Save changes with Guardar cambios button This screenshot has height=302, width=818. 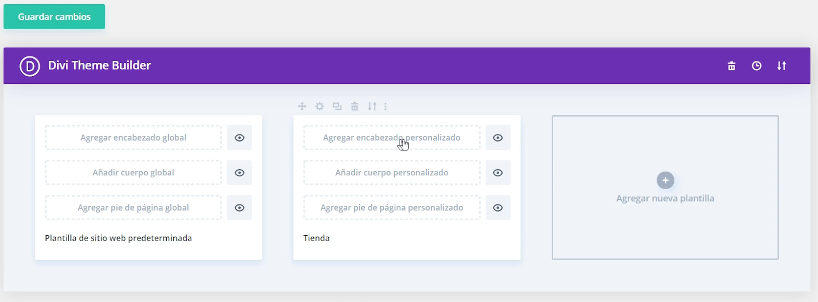pyautogui.click(x=54, y=17)
